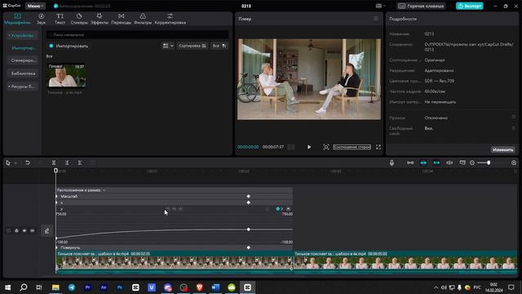Toggle auto snapping in timeline toolbar

[x=423, y=163]
